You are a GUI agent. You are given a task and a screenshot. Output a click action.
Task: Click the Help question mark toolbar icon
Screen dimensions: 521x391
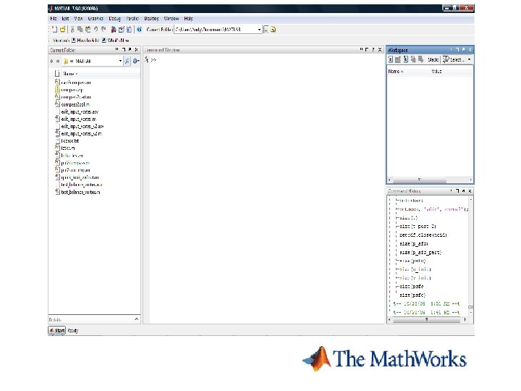[139, 29]
